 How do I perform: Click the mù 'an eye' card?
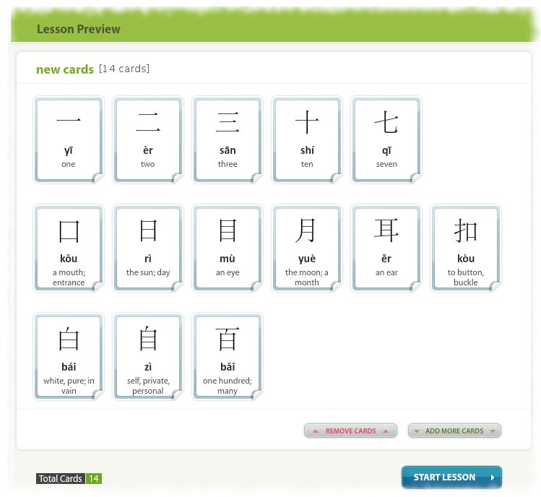pos(228,248)
